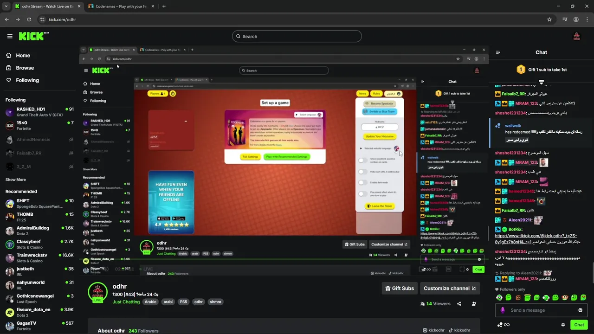
Task: Click Customize channel button
Action: (450, 288)
